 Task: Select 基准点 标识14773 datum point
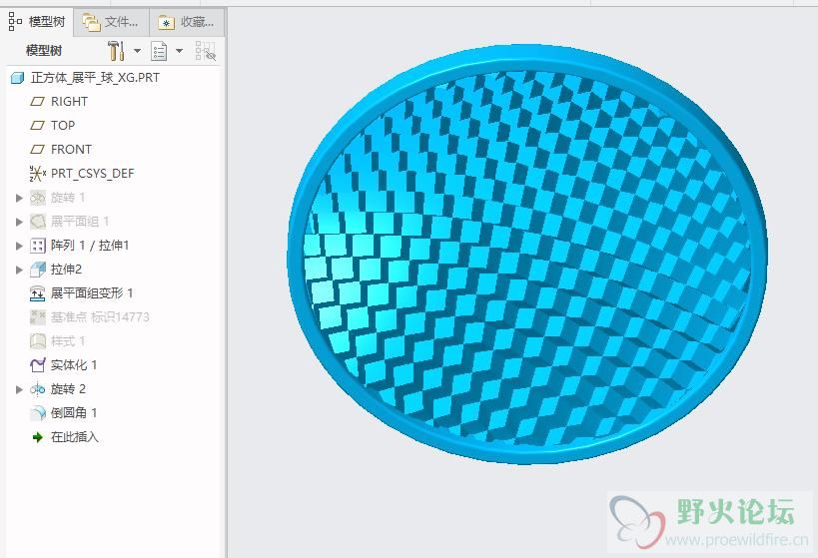click(100, 317)
